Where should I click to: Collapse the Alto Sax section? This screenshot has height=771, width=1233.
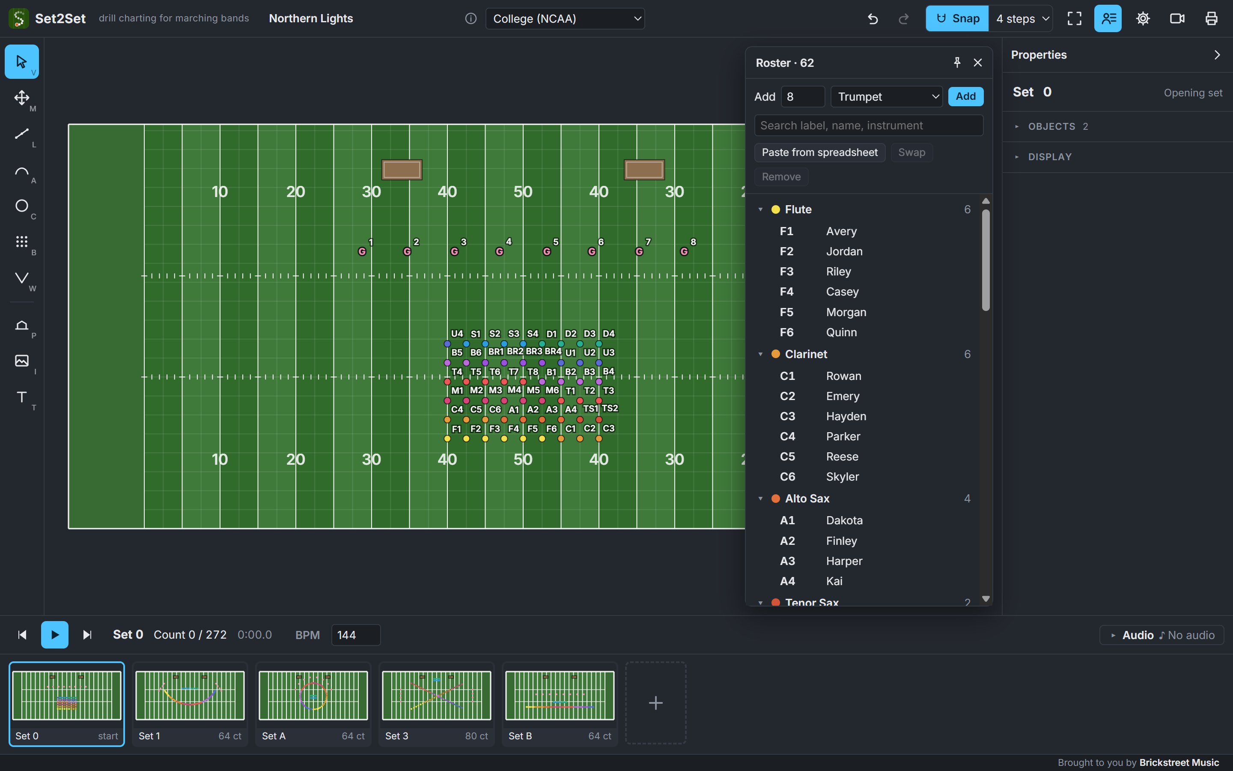(760, 499)
